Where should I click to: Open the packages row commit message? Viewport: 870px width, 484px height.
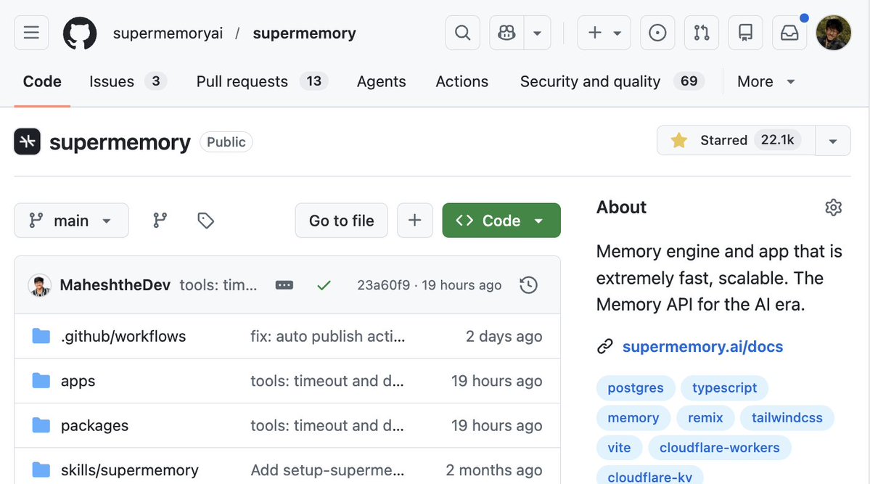[x=327, y=425]
